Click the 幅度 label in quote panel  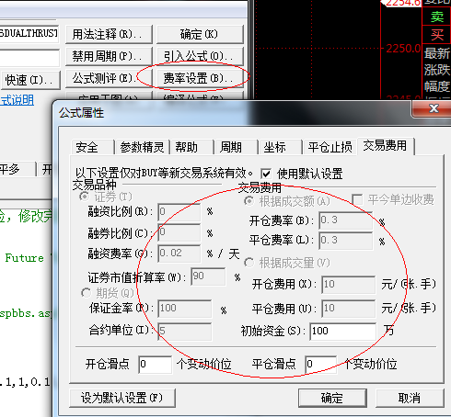[x=437, y=86]
